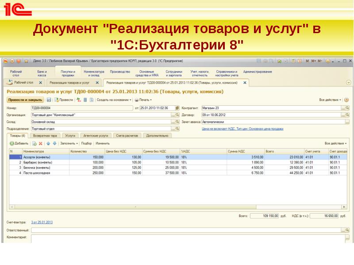This screenshot has height=265, width=354.
Task: Switch to Счета расчетов tab
Action: 127,136
